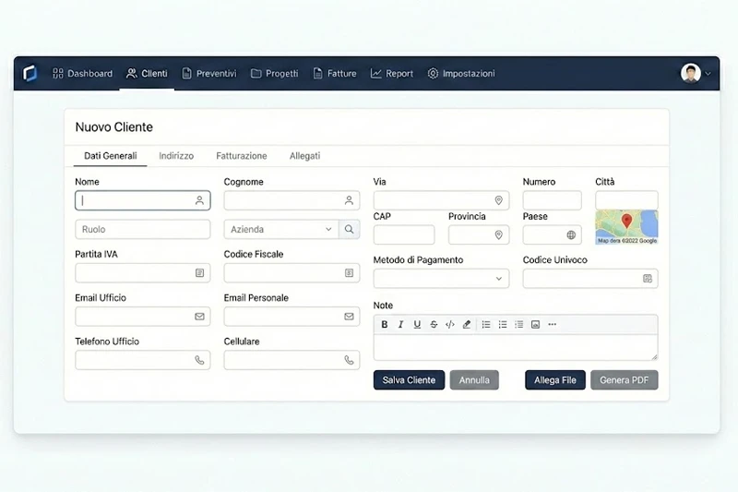Click the Numero field

coord(552,200)
